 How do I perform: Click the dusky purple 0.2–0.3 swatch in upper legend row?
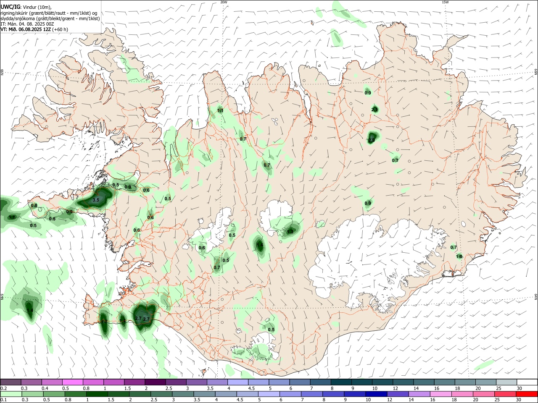[x=11, y=382]
